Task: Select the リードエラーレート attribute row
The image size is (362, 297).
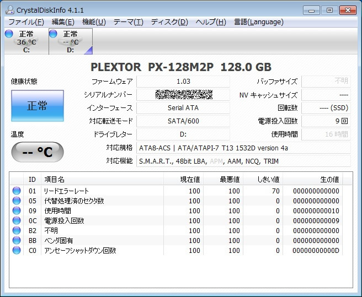Action: click(177, 191)
